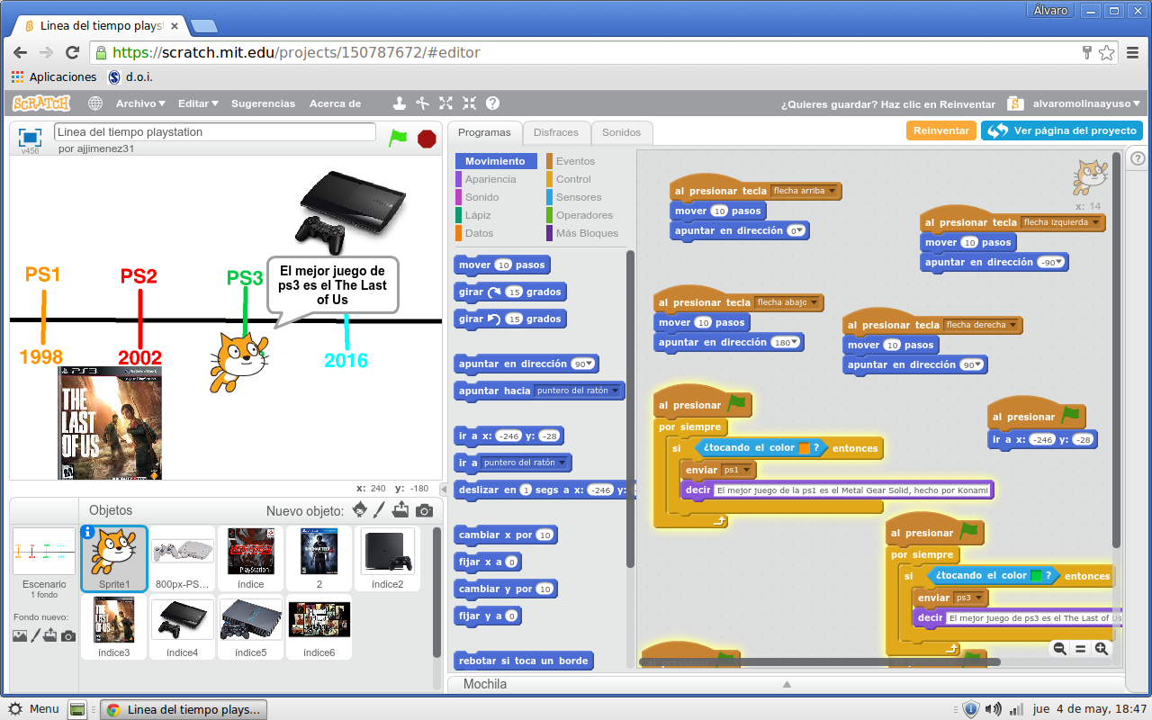1152x720 pixels.
Task: Select the delete scissors tool
Action: [x=422, y=103]
